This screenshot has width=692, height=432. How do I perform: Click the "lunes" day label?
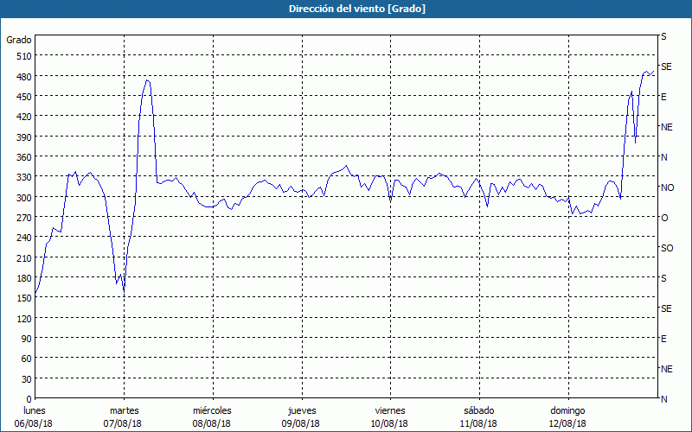[34, 410]
